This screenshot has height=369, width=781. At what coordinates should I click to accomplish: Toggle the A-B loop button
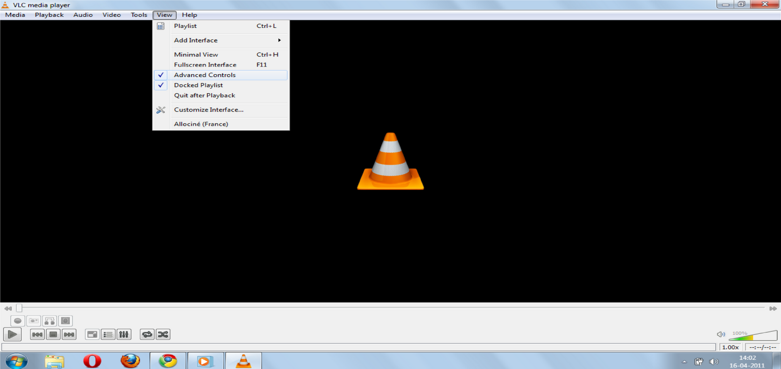[49, 321]
